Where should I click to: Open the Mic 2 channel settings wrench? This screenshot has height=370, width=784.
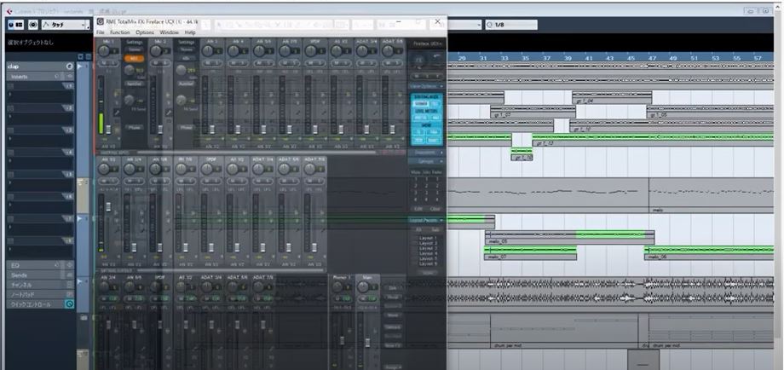[169, 113]
